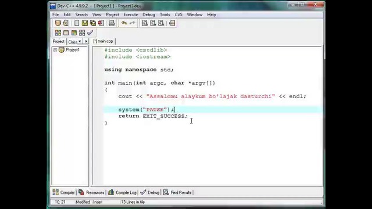This screenshot has height=209, width=372.
Task: Click the New Project shield icon
Action: 58,23
